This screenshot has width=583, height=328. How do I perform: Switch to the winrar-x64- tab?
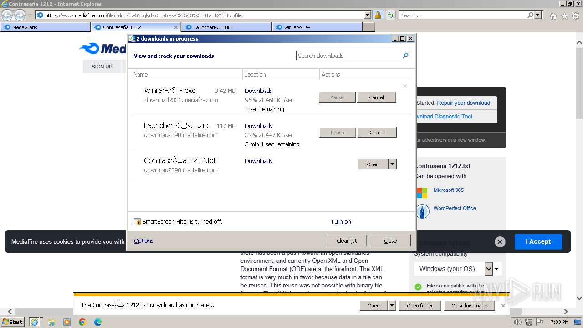(x=317, y=27)
